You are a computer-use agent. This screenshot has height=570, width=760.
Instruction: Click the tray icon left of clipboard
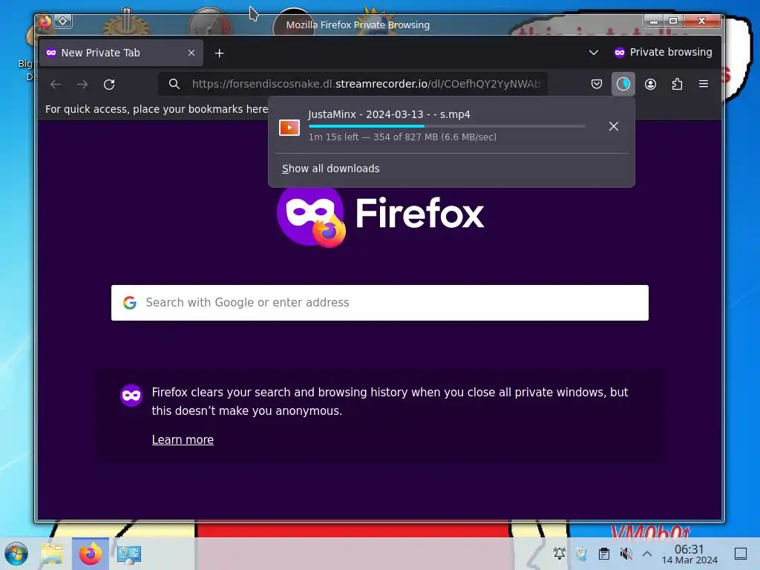tap(582, 553)
